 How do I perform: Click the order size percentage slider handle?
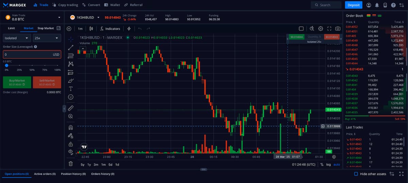click(6, 65)
